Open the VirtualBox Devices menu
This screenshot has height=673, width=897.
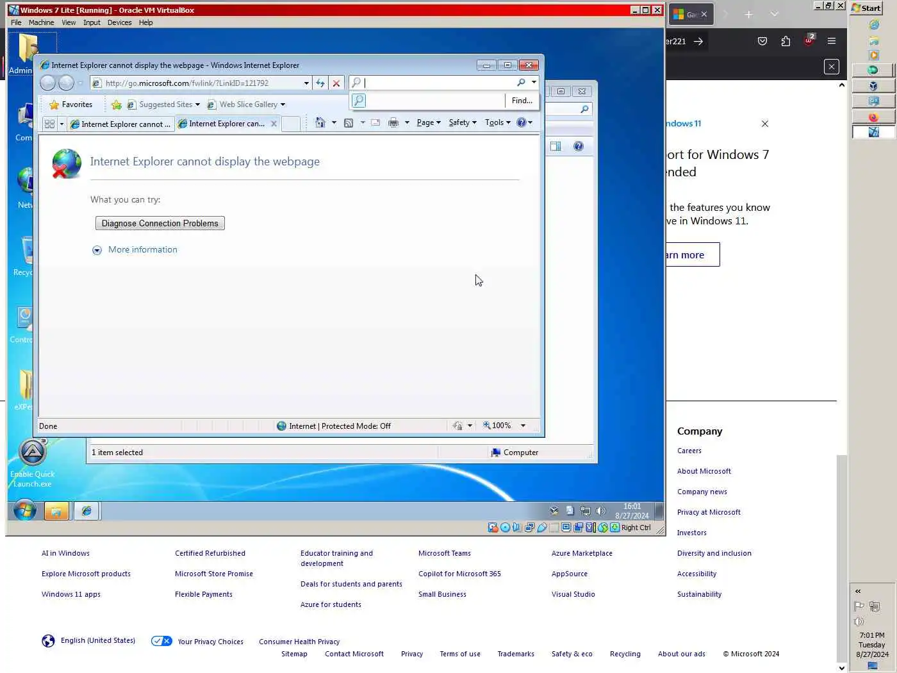point(119,22)
